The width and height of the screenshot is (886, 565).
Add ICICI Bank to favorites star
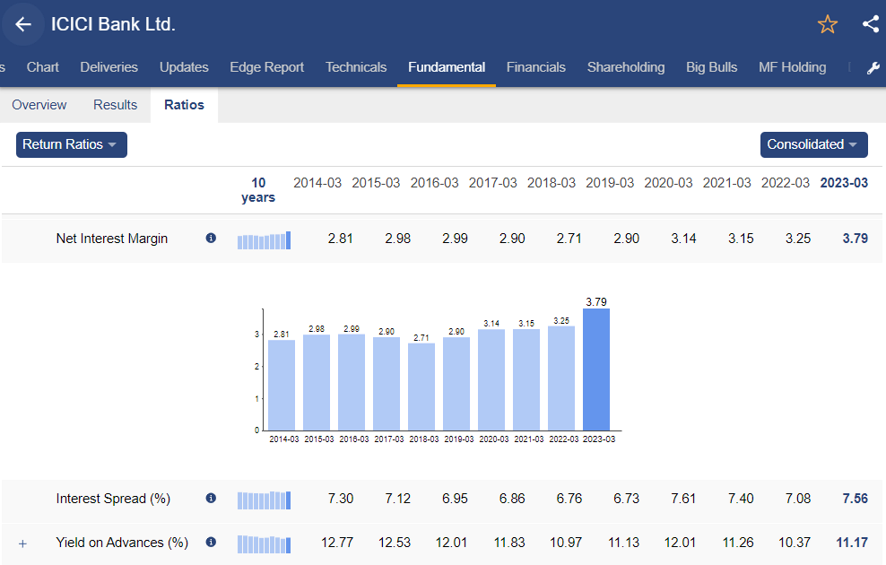827,24
